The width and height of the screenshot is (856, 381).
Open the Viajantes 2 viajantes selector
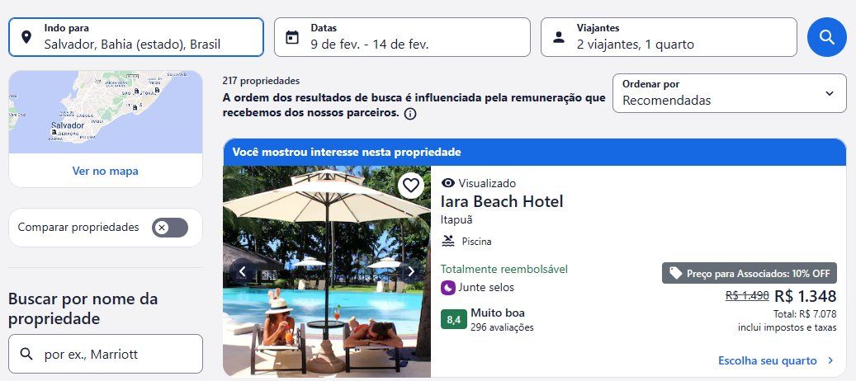point(669,37)
